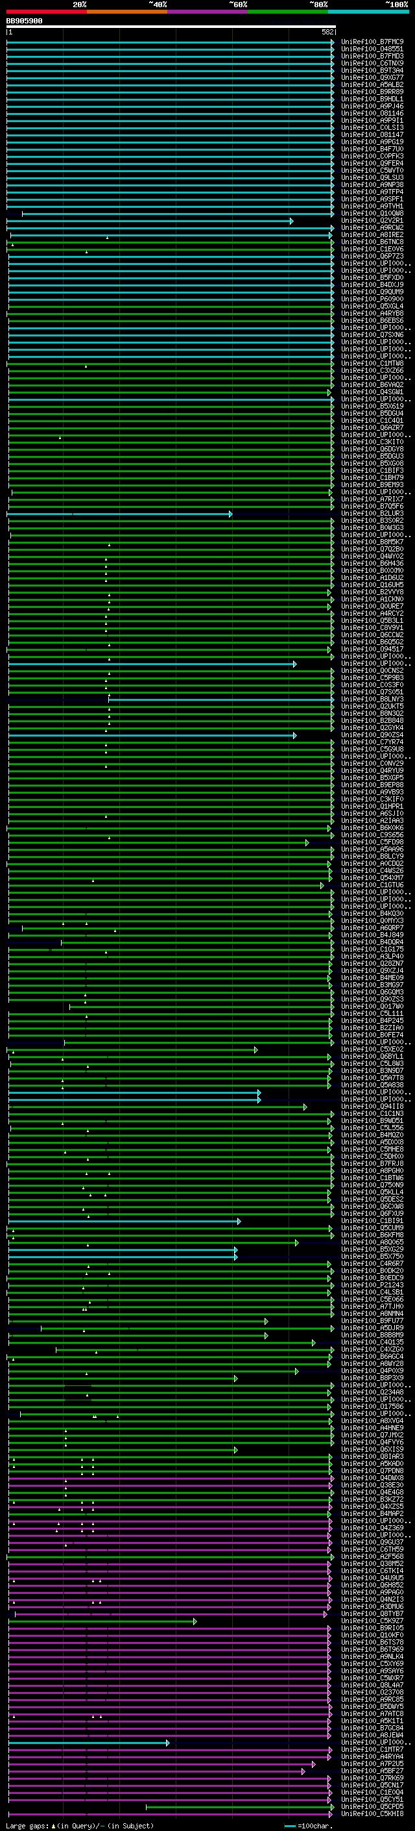Click the short cyan bar for UniRef100_C1BI91
The image size is (415, 1831).
[x=125, y=1221]
